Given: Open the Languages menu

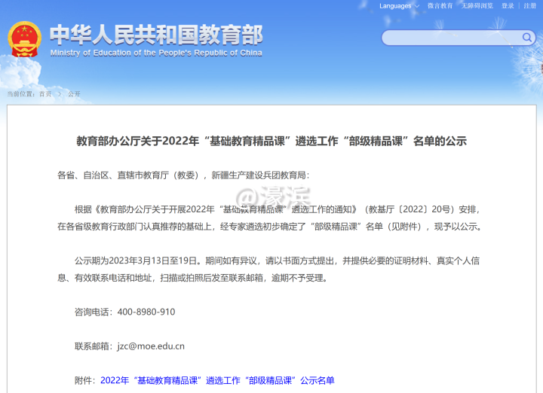Looking at the screenshot, I should [x=397, y=6].
